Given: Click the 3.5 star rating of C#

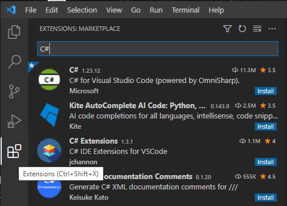Looking at the screenshot, I should tap(268, 70).
